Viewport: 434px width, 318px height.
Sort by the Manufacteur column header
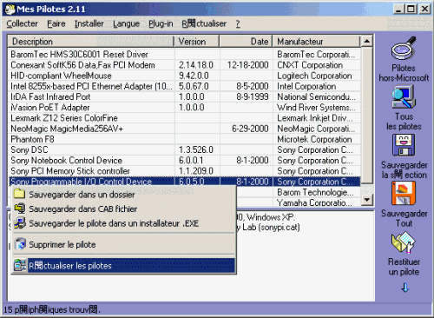[317, 42]
